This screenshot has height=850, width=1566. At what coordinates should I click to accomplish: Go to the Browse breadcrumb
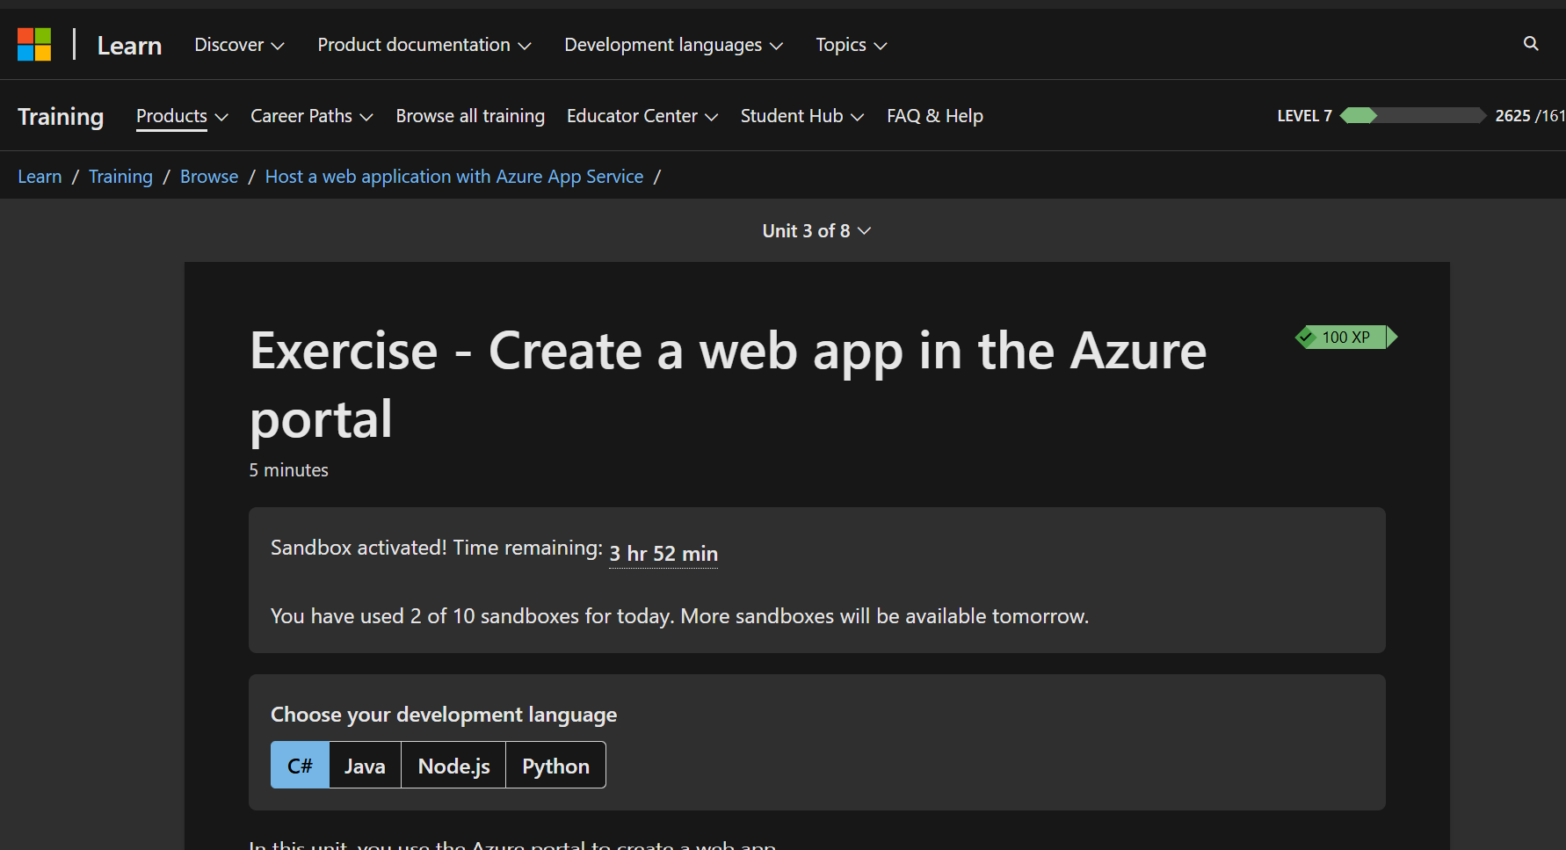point(209,177)
